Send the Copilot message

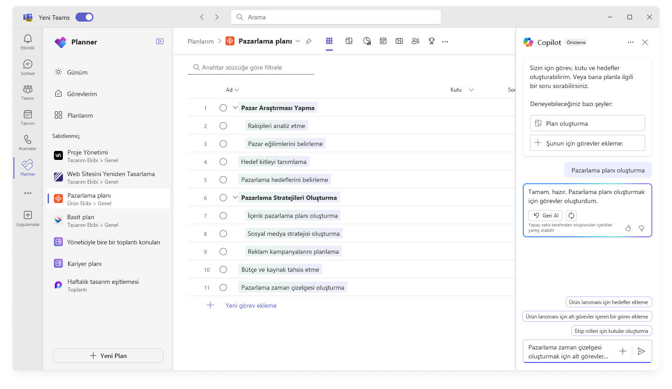tap(641, 351)
